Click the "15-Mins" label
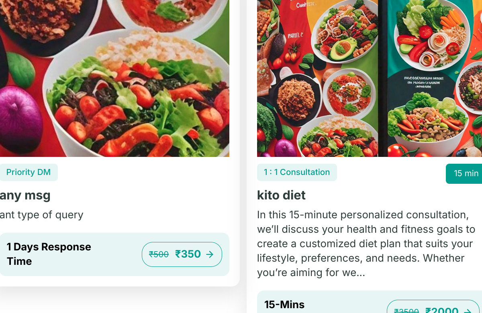482x313 pixels. coord(284,305)
